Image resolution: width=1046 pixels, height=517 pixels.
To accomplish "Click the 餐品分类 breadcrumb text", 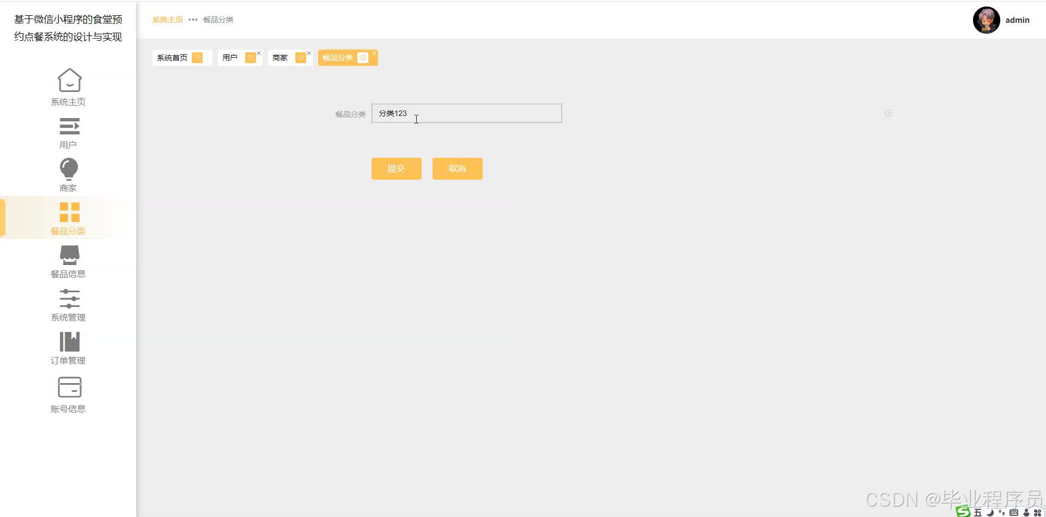I will [x=218, y=20].
